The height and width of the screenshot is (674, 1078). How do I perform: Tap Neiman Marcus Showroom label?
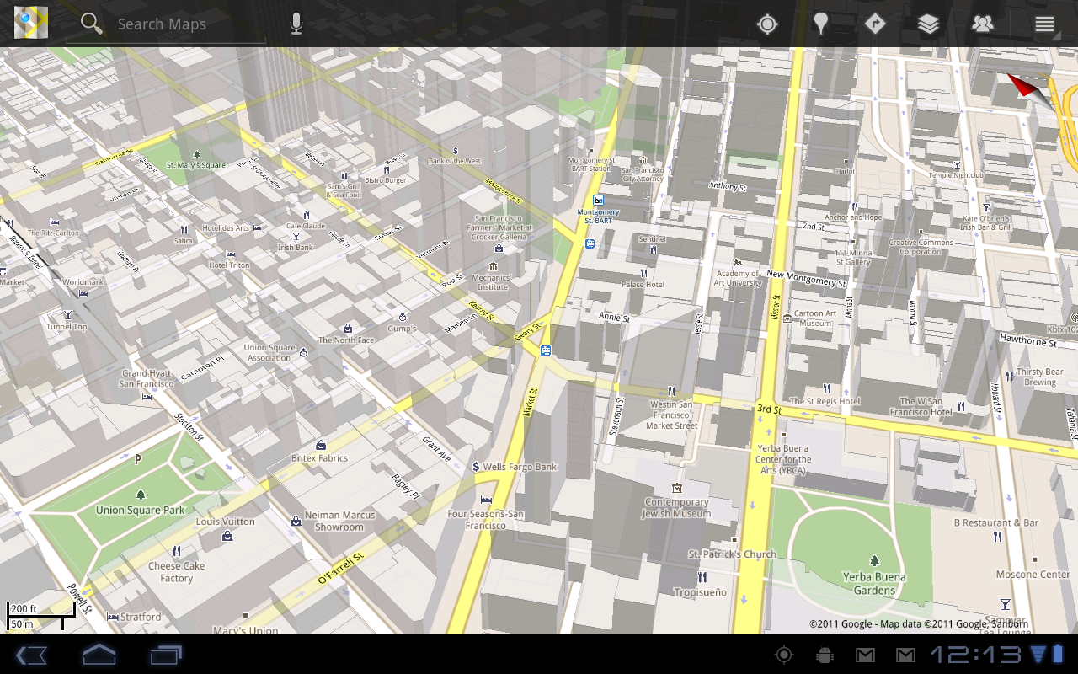[339, 521]
